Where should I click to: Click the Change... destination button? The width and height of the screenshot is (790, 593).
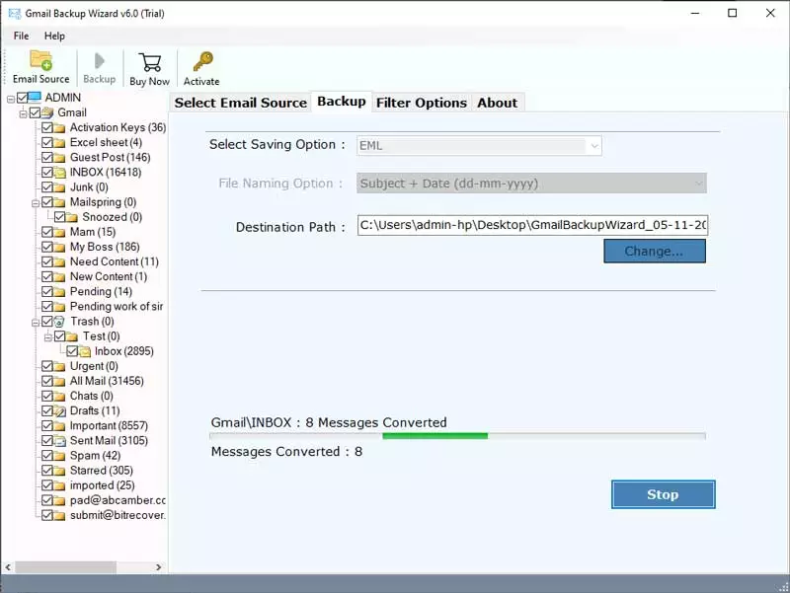[x=655, y=251]
